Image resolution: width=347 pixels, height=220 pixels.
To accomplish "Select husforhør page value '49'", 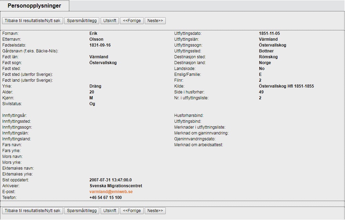I will (x=261, y=92).
